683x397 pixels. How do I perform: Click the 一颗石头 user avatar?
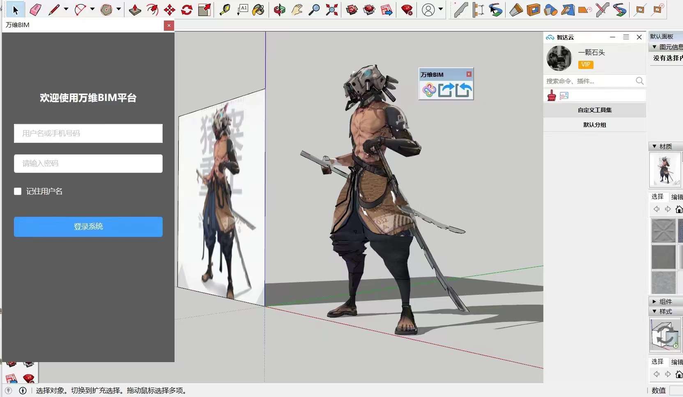[x=559, y=58]
